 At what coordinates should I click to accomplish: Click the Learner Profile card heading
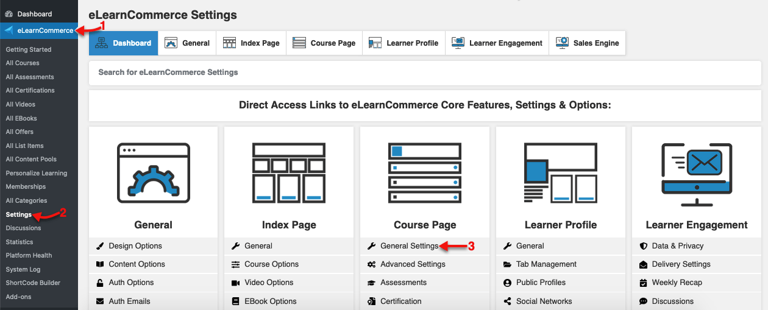point(561,225)
